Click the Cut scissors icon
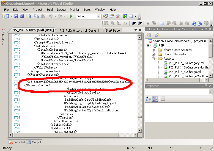 [x=30, y=17]
